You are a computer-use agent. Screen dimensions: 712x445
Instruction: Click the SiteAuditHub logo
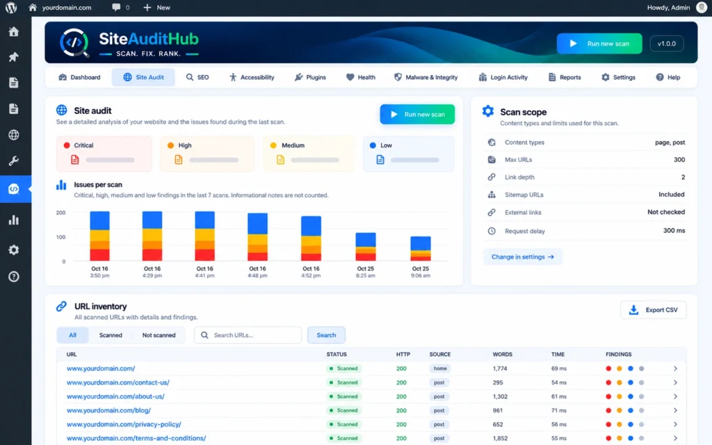click(x=129, y=44)
